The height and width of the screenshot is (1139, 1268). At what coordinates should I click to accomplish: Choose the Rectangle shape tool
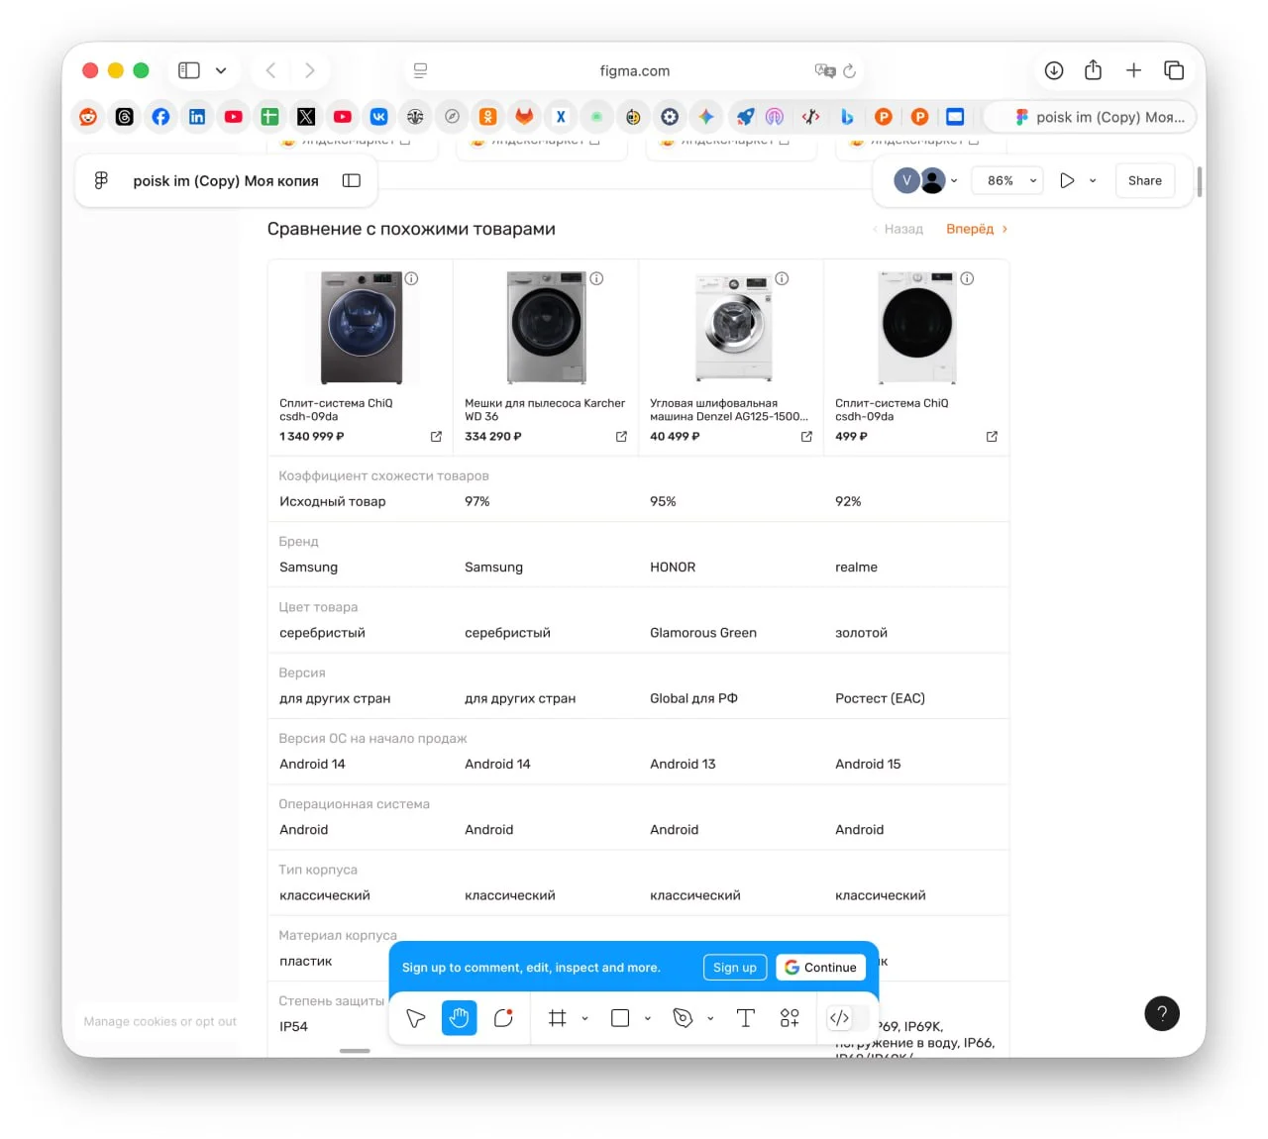click(x=620, y=1018)
